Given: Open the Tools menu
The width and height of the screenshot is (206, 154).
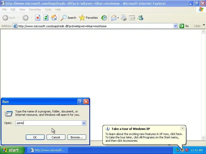Looking at the screenshot, I should (x=48, y=9).
